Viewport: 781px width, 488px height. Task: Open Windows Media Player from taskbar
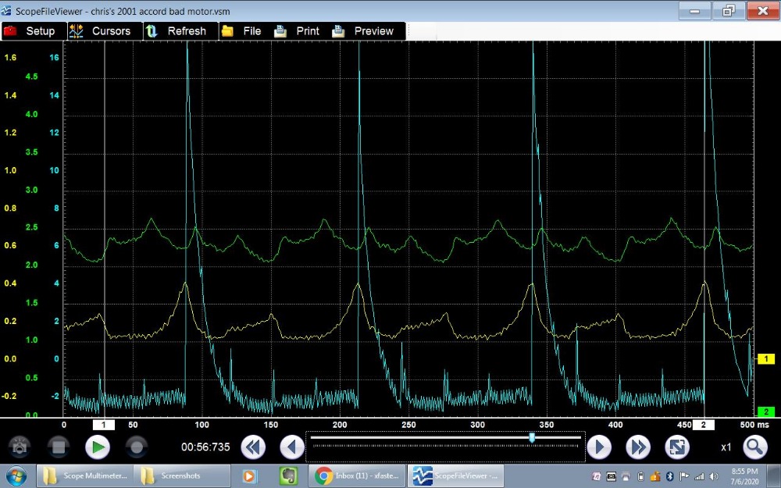pos(249,476)
